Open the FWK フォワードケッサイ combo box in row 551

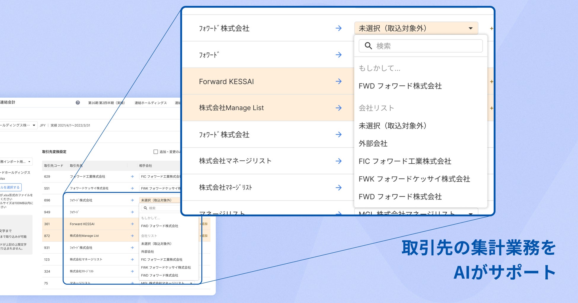coord(160,188)
